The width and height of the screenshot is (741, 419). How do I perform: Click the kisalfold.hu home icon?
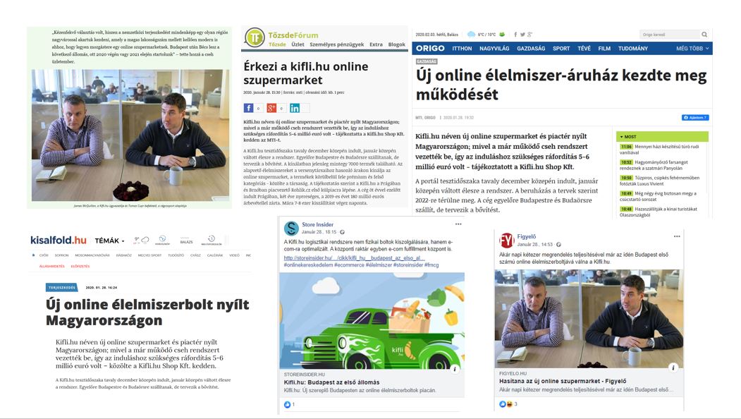[33, 255]
